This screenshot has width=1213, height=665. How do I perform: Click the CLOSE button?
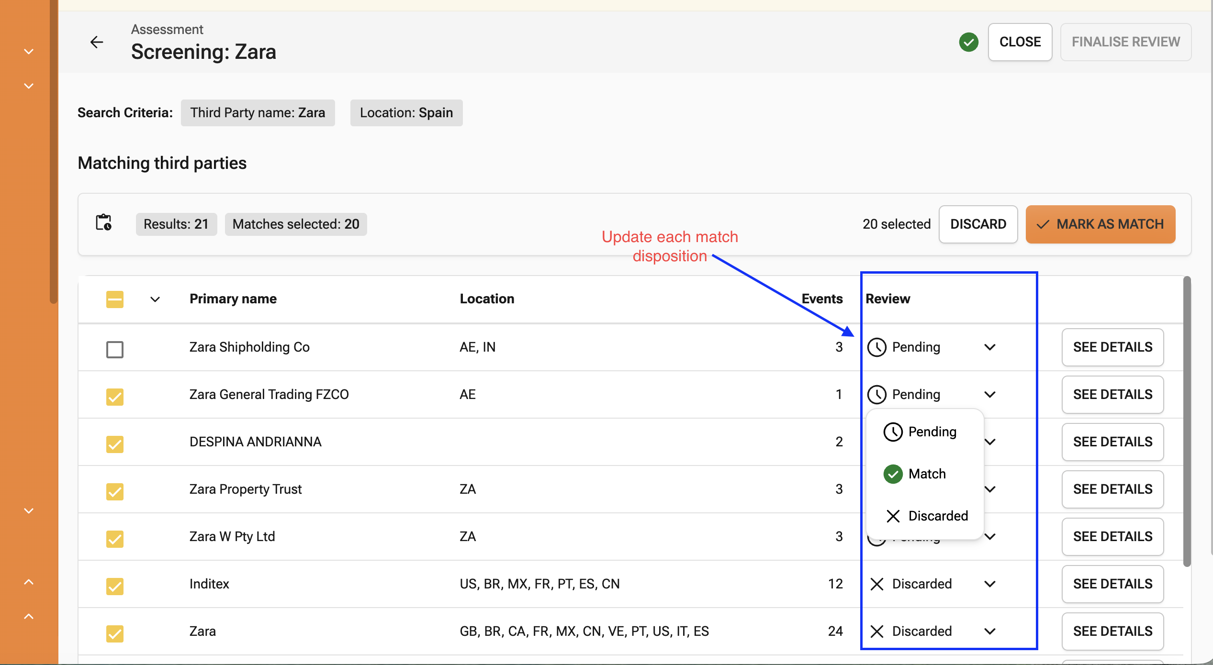pyautogui.click(x=1020, y=42)
